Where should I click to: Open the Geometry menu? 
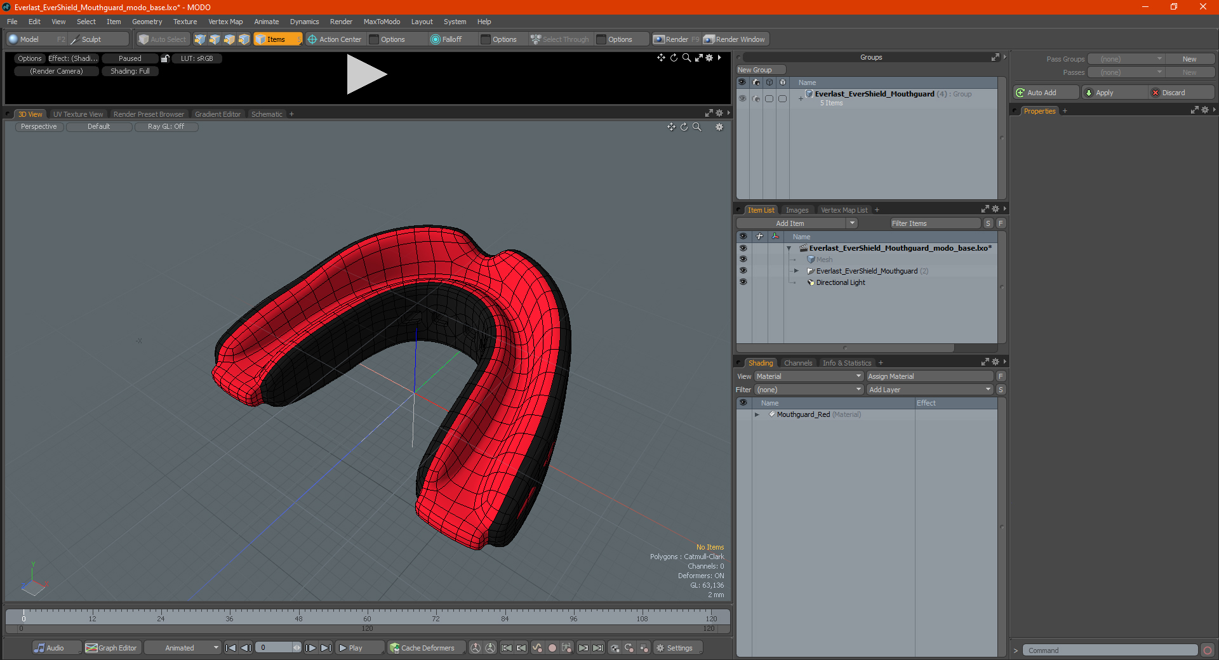pos(147,22)
